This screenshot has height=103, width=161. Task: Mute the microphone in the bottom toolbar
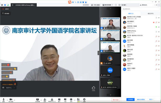click(x=3, y=100)
